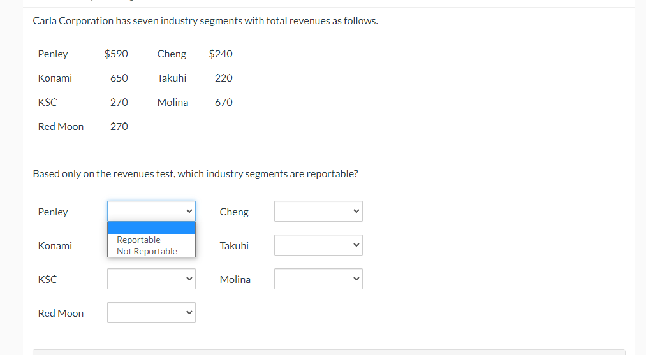Click the Konami label beside the answer dropdowns
Screen dimensions: 646x355
click(55, 245)
